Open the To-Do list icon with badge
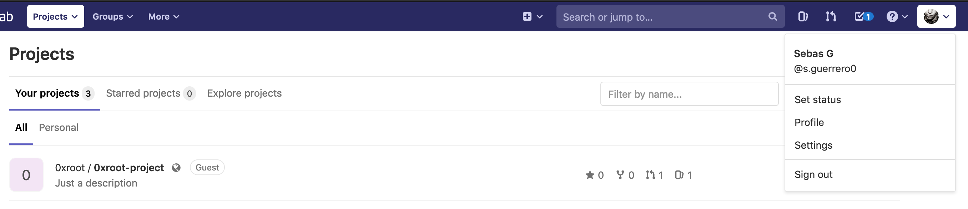Image resolution: width=968 pixels, height=209 pixels. point(863,16)
